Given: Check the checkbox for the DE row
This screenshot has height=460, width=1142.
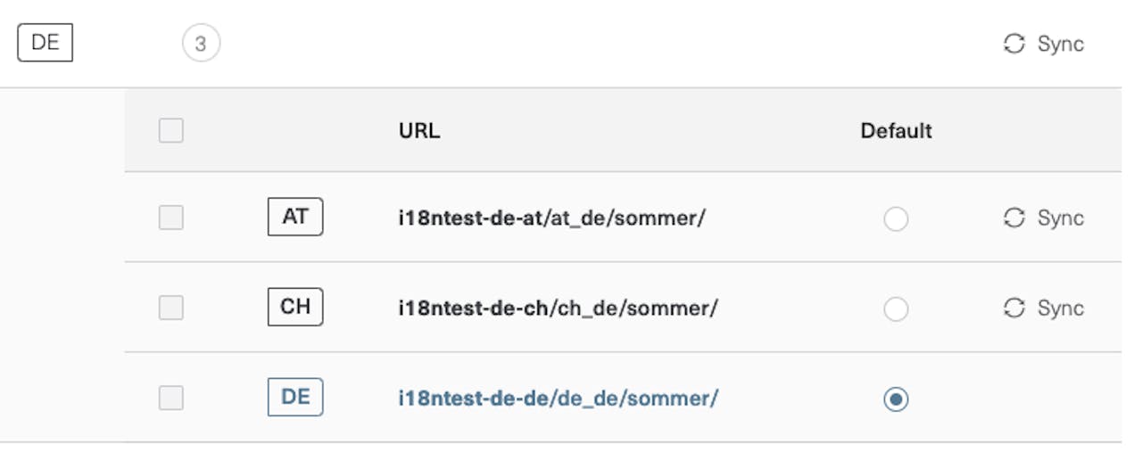Looking at the screenshot, I should (x=171, y=398).
